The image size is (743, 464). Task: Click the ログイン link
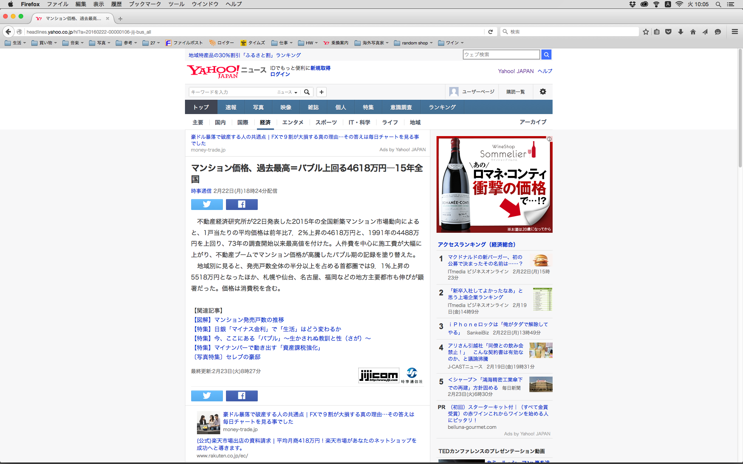(x=280, y=74)
